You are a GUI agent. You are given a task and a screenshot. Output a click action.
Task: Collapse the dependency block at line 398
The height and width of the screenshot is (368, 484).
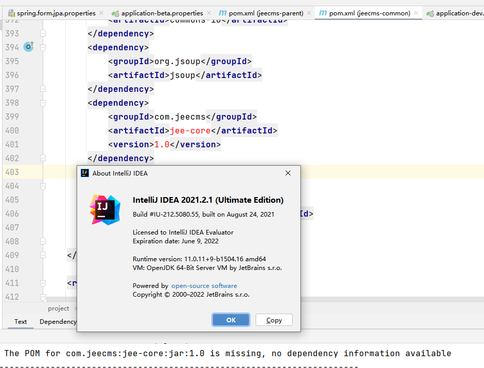[43, 103]
